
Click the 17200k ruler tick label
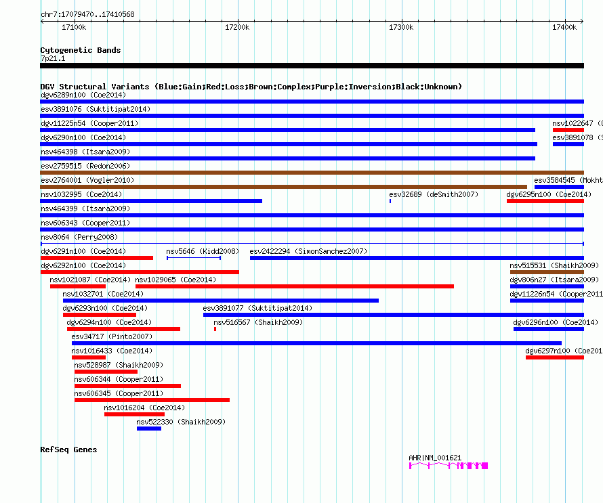pos(237,27)
